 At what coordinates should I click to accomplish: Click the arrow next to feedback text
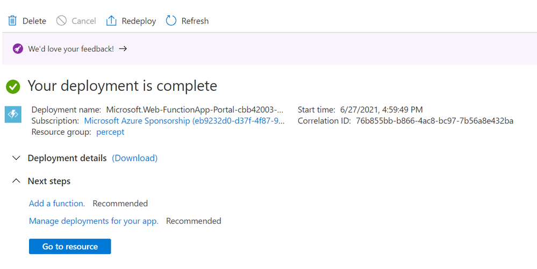coord(123,49)
